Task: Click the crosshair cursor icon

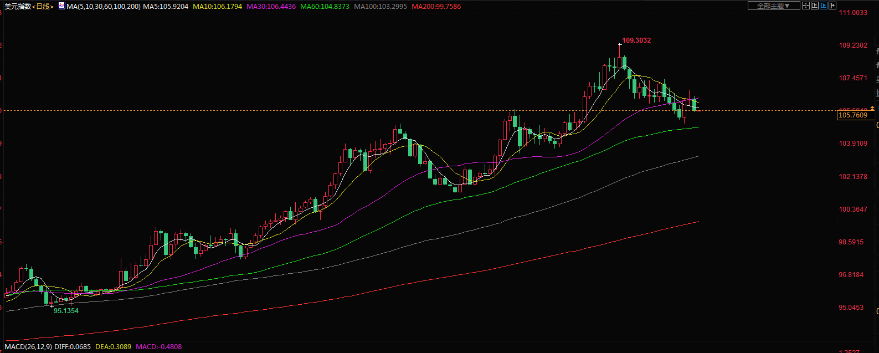Action: 806,6
